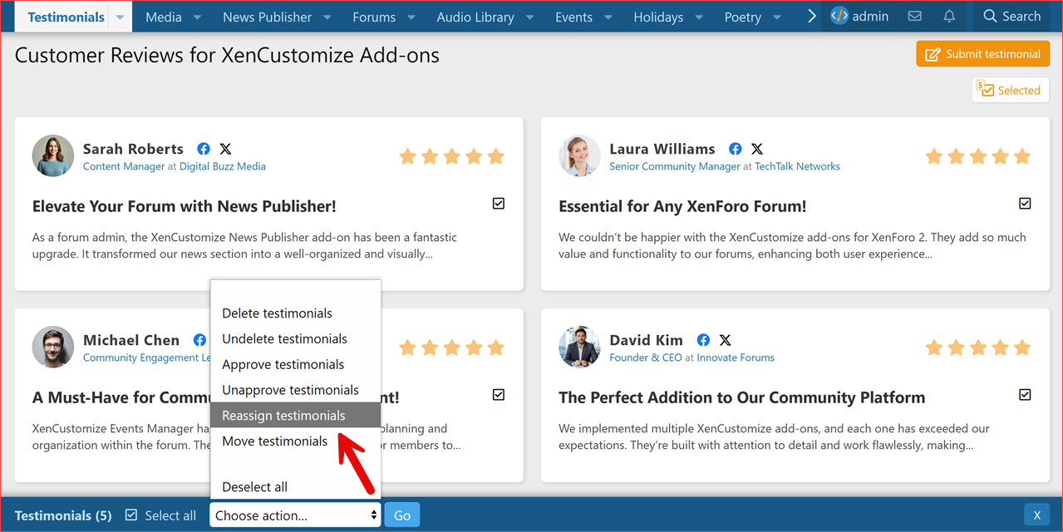Check the selection checkbox on Sarah Roberts' testimonial

tap(498, 203)
